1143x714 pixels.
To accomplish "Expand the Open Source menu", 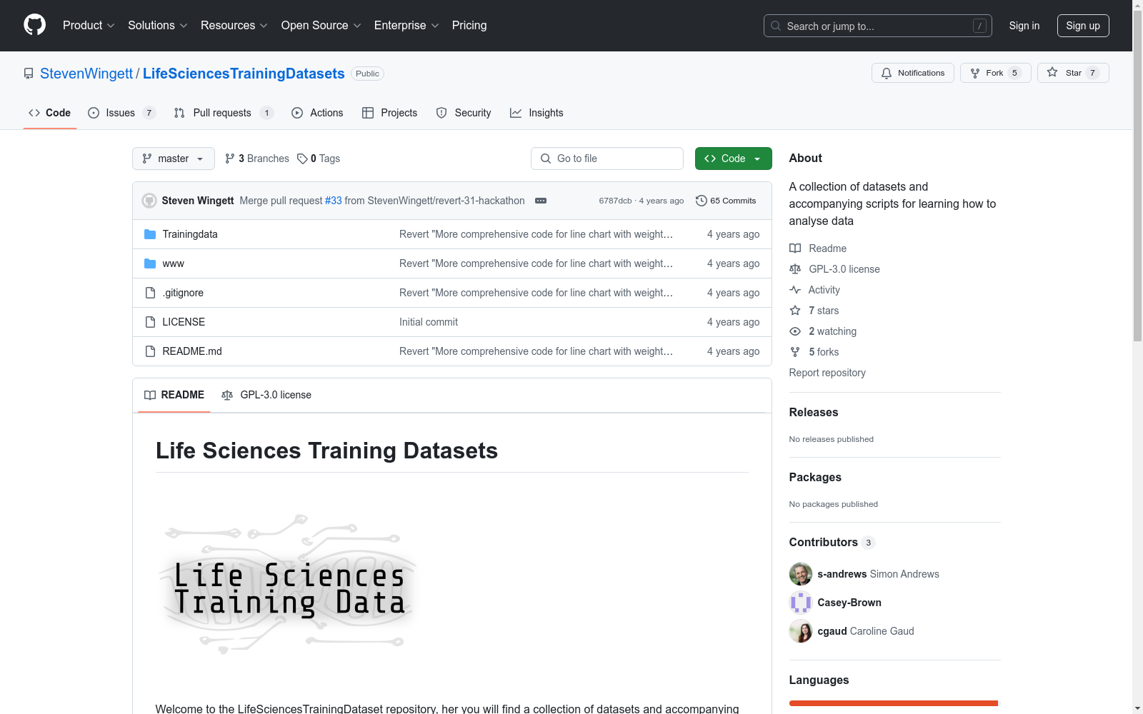I will [321, 25].
